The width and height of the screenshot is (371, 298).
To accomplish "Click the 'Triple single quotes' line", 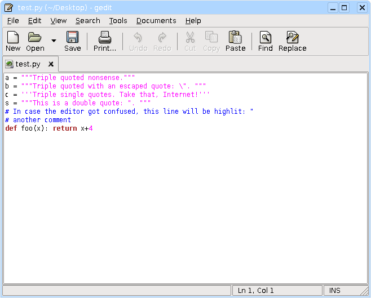I will point(108,95).
